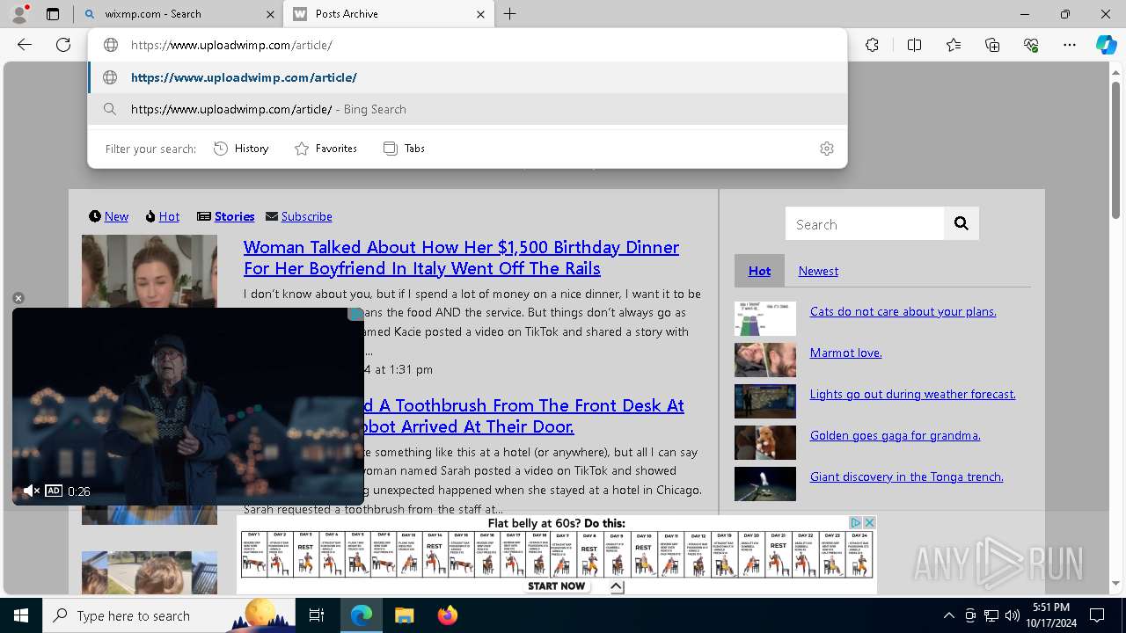Submit search with magnifier button
The height and width of the screenshot is (633, 1126).
[961, 224]
